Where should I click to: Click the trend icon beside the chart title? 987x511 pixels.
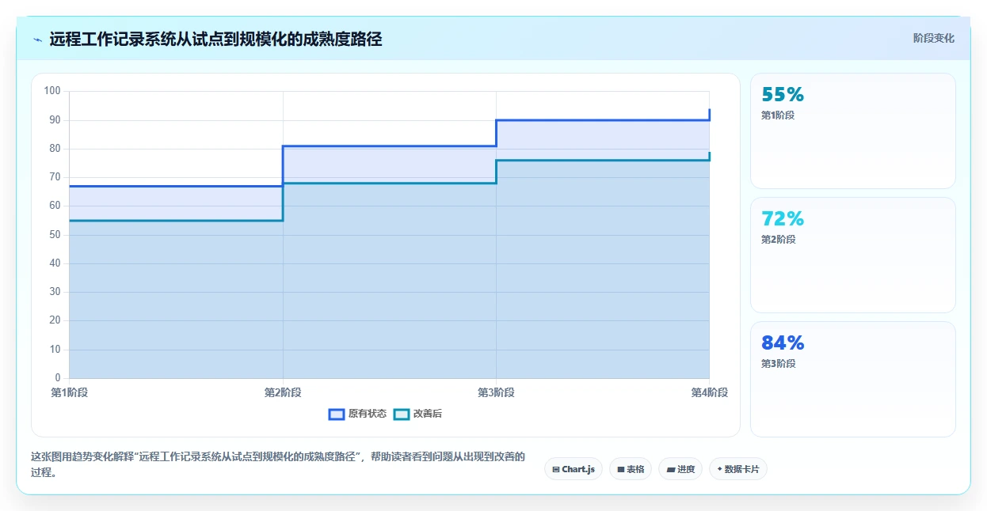tap(37, 39)
